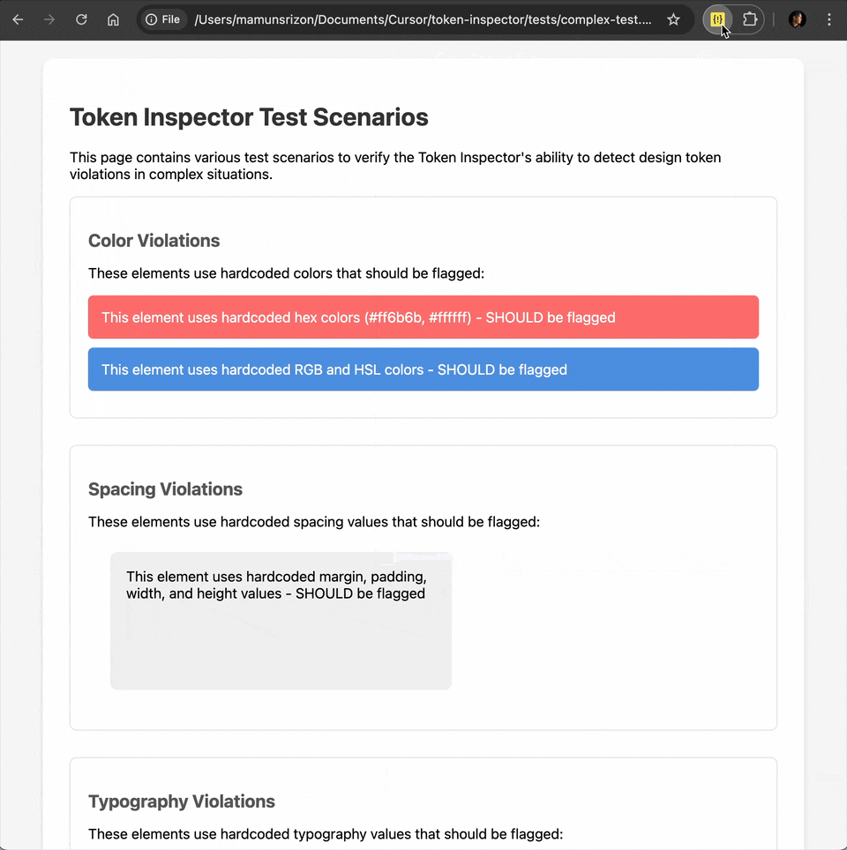
Task: Click the browser Back arrow
Action: click(x=18, y=19)
